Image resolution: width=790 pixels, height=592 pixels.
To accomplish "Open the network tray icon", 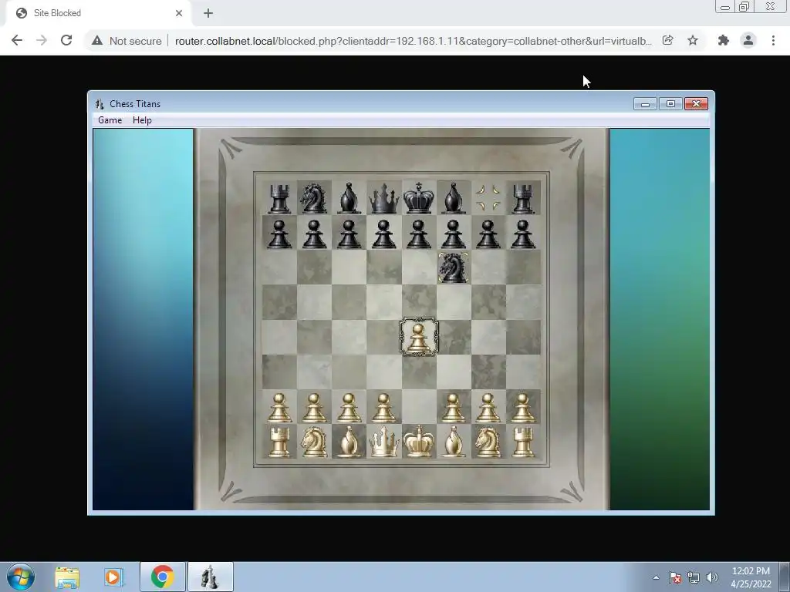I will [694, 577].
